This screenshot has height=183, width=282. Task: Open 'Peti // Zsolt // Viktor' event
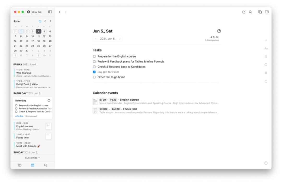pos(33,84)
